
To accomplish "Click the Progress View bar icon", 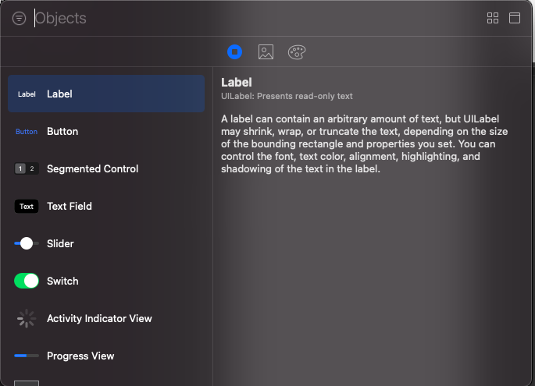I will tap(27, 356).
